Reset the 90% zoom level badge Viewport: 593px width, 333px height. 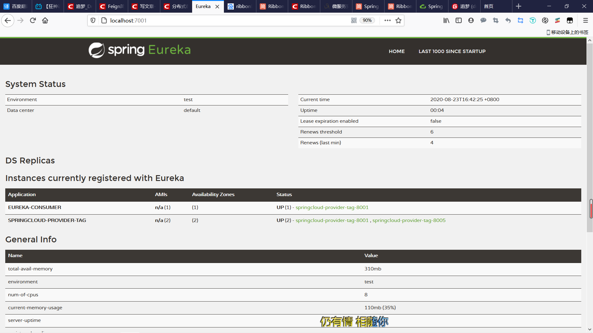367,20
